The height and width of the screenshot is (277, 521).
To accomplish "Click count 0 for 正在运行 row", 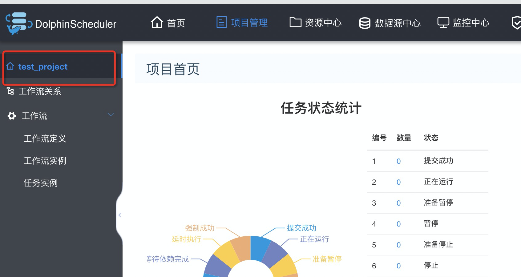I will 399,182.
